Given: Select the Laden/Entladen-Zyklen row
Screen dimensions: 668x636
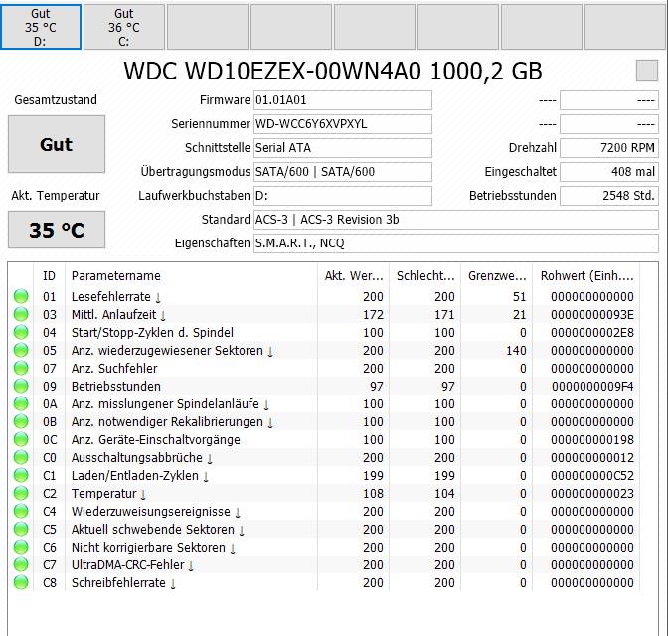Looking at the screenshot, I should 324,475.
